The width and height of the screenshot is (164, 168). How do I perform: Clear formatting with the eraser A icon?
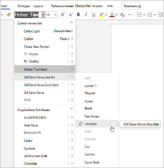[x=122, y=15]
